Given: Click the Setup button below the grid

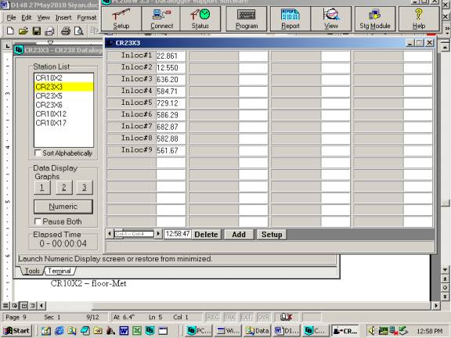Looking at the screenshot, I should click(272, 234).
